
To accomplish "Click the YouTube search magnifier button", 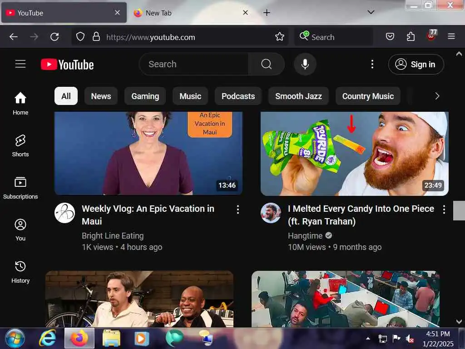I will point(266,64).
